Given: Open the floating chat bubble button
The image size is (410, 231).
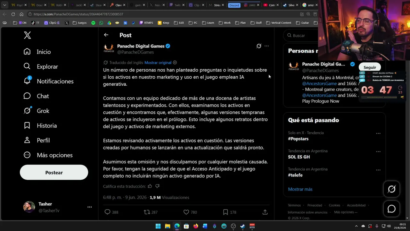Looking at the screenshot, I should (x=391, y=209).
